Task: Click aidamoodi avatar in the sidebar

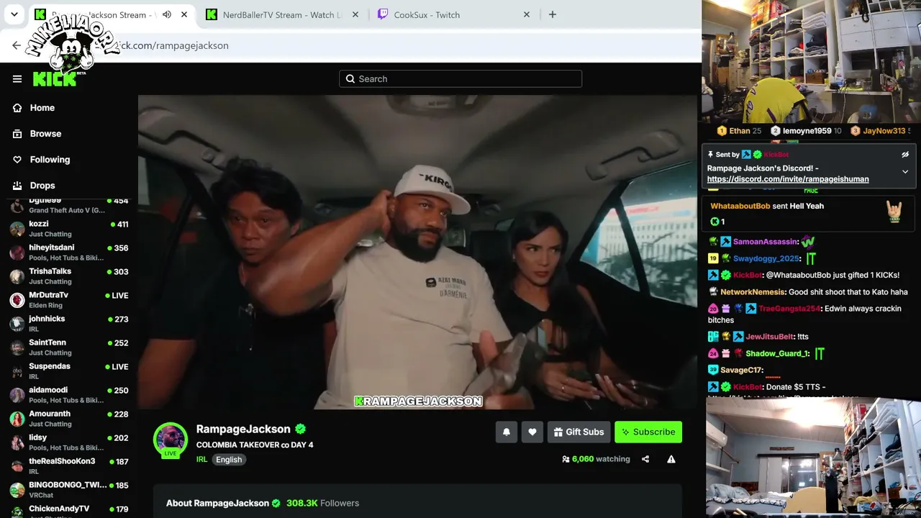Action: 17,395
